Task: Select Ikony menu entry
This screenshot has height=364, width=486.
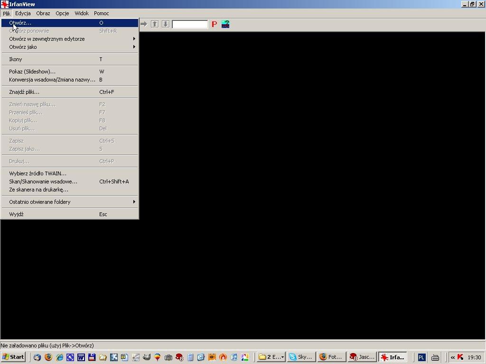Action: tap(70, 59)
